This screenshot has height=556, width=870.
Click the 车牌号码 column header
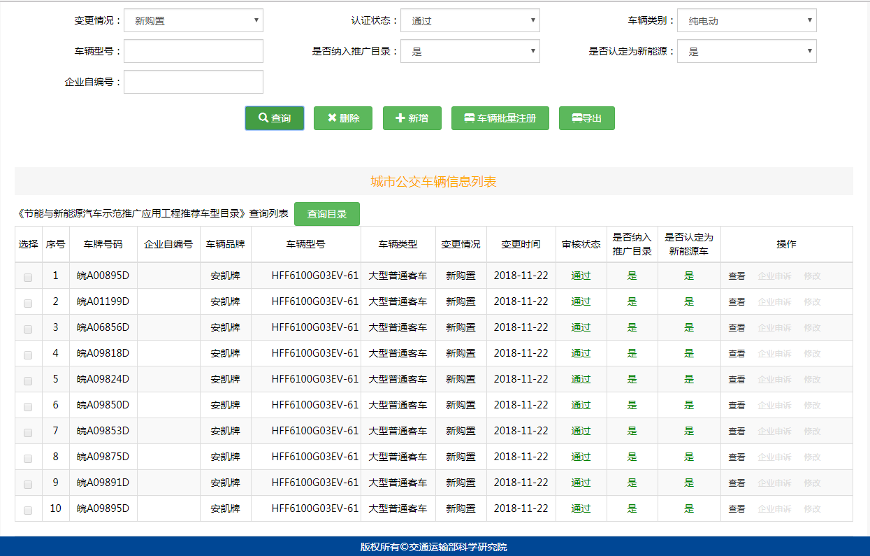[103, 244]
